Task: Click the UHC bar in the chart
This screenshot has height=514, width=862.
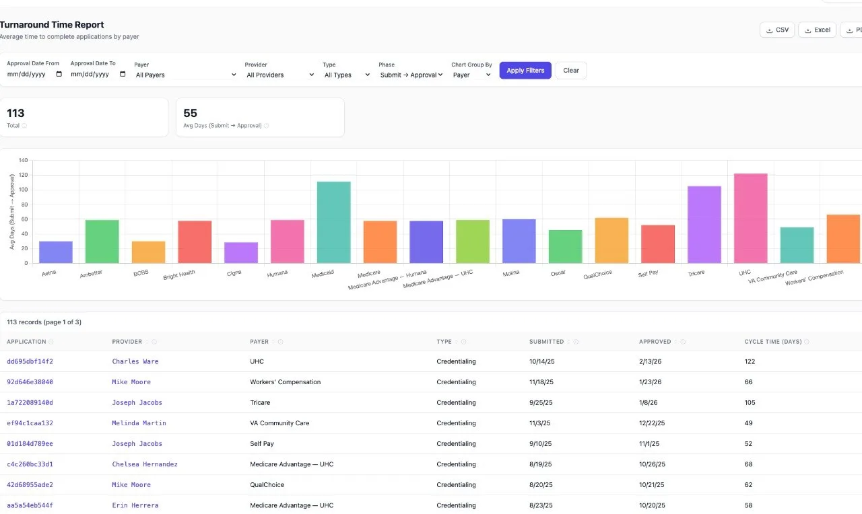Action: click(751, 218)
